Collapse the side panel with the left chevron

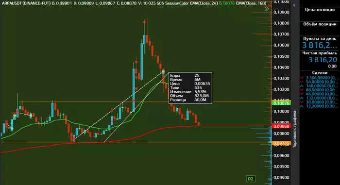(x=294, y=5)
